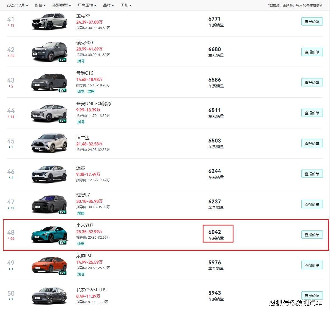Open the 能源类型 filter dropdown
The image size is (330, 310).
[62, 5]
